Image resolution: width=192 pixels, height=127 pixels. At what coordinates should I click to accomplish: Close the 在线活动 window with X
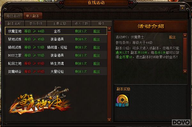click(182, 8)
